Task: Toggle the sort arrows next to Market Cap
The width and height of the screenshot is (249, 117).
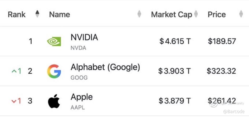Action: 196,14
